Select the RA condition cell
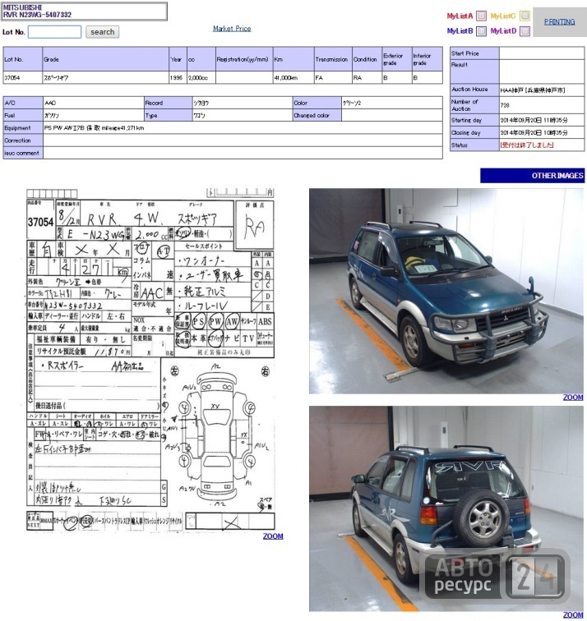The width and height of the screenshot is (587, 621). [367, 77]
